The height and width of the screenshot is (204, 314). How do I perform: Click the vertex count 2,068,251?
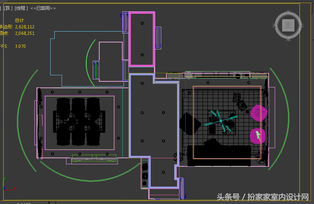pyautogui.click(x=25, y=33)
